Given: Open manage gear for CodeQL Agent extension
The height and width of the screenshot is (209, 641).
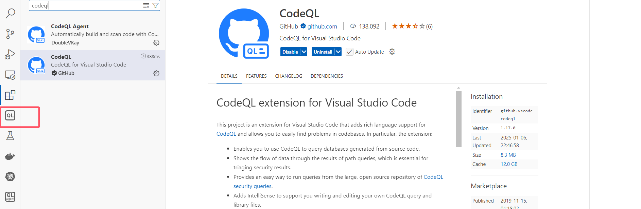Looking at the screenshot, I should pyautogui.click(x=156, y=43).
